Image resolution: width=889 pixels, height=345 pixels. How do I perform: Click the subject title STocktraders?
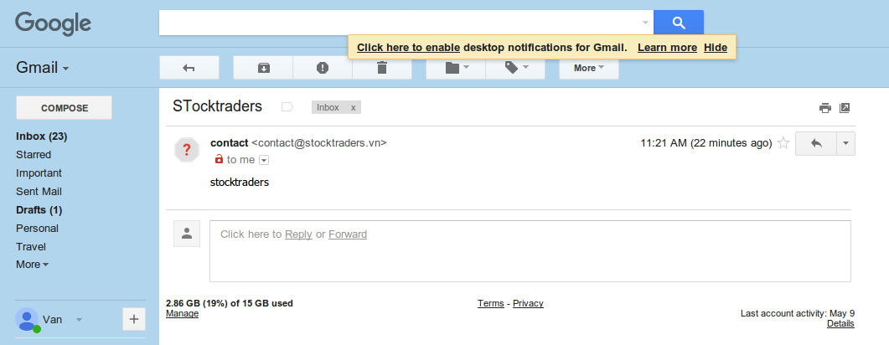(217, 106)
